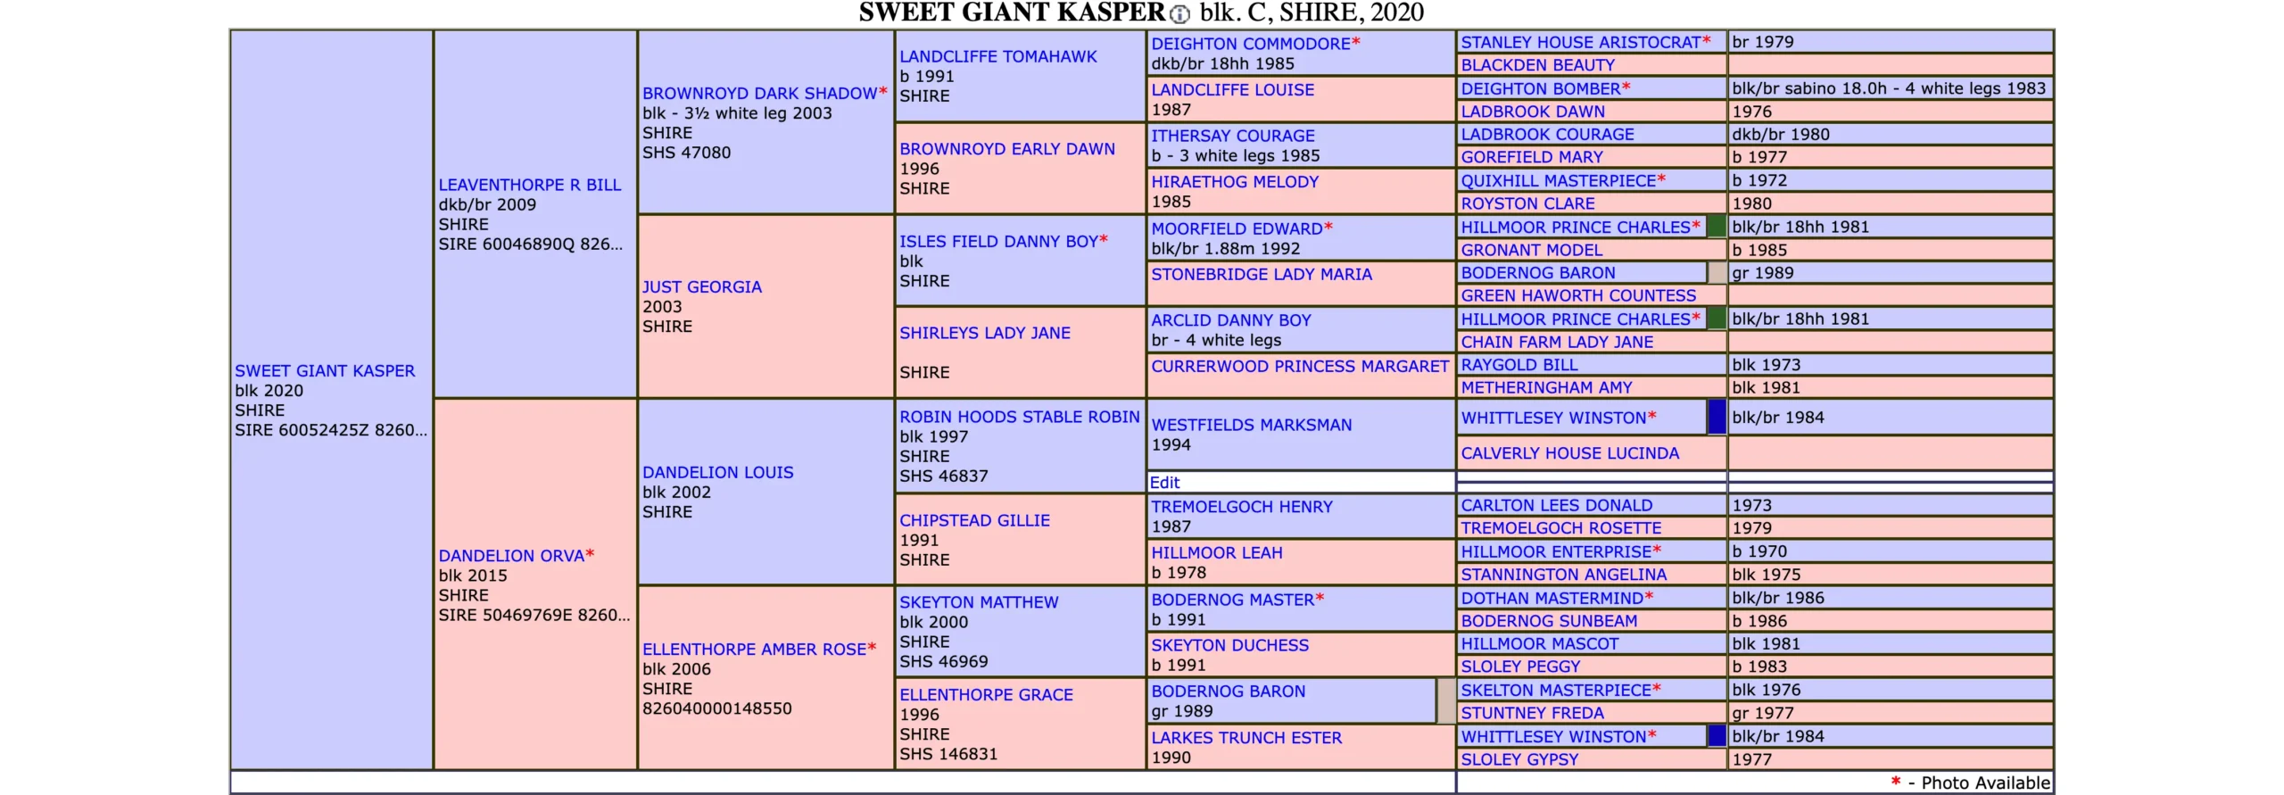This screenshot has width=2284, height=795.
Task: Click the photo asterisk next to MOORFIELD EDWARD
Action: click(x=1328, y=227)
